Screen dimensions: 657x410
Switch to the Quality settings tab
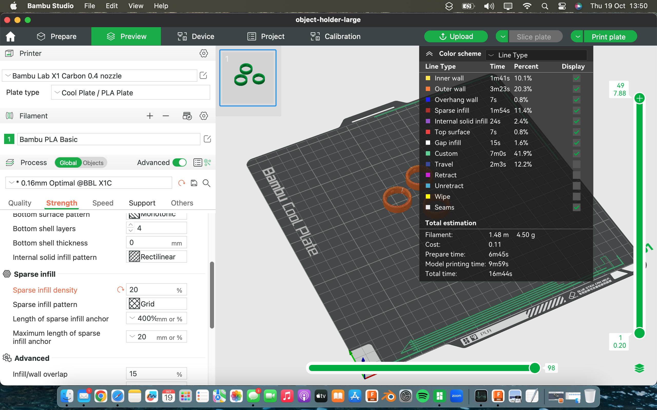point(20,203)
